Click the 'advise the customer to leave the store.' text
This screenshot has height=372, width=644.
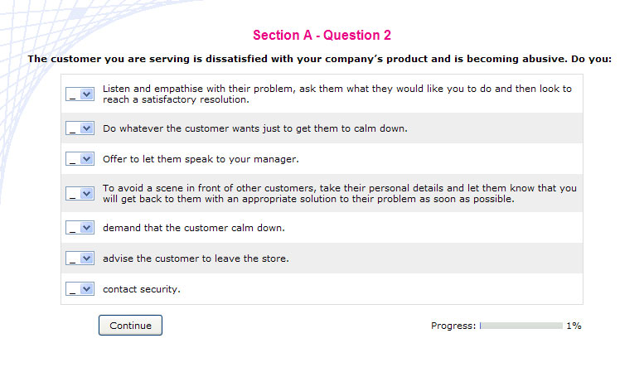[x=196, y=258]
